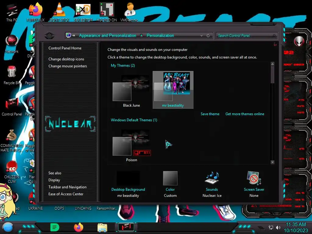The image size is (312, 234).
Task: Launch Firefox from the taskbar
Action: pyautogui.click(x=79, y=227)
